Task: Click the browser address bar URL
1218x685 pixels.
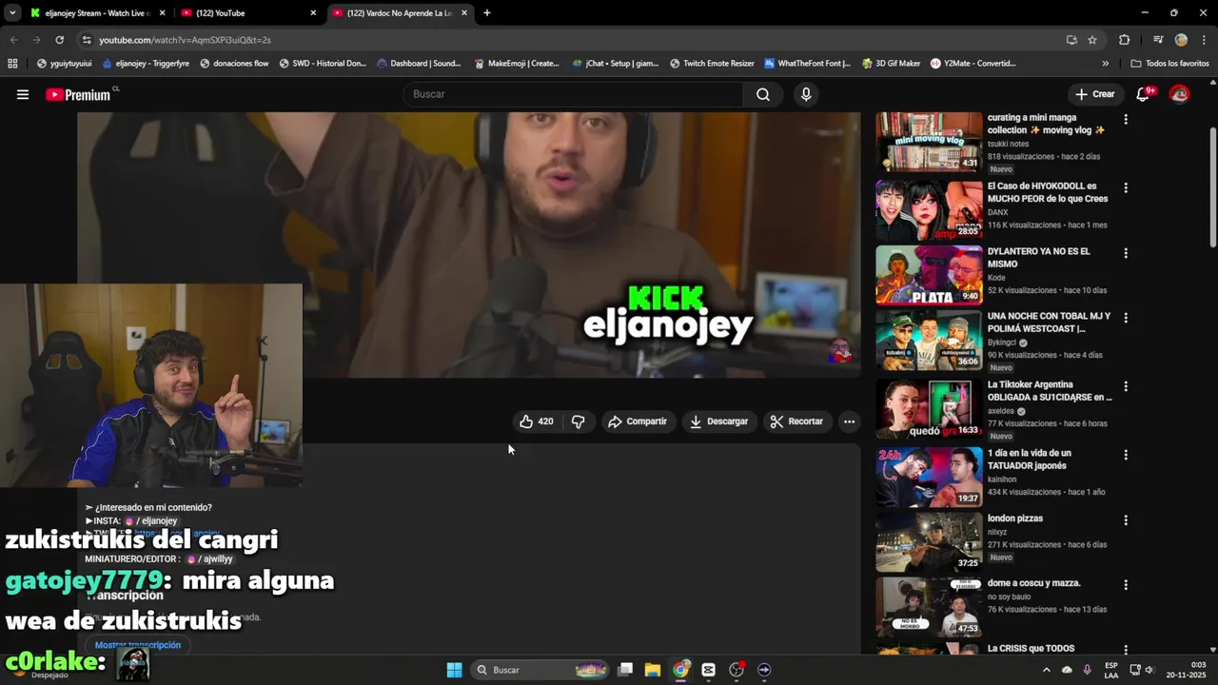Action: coord(186,40)
